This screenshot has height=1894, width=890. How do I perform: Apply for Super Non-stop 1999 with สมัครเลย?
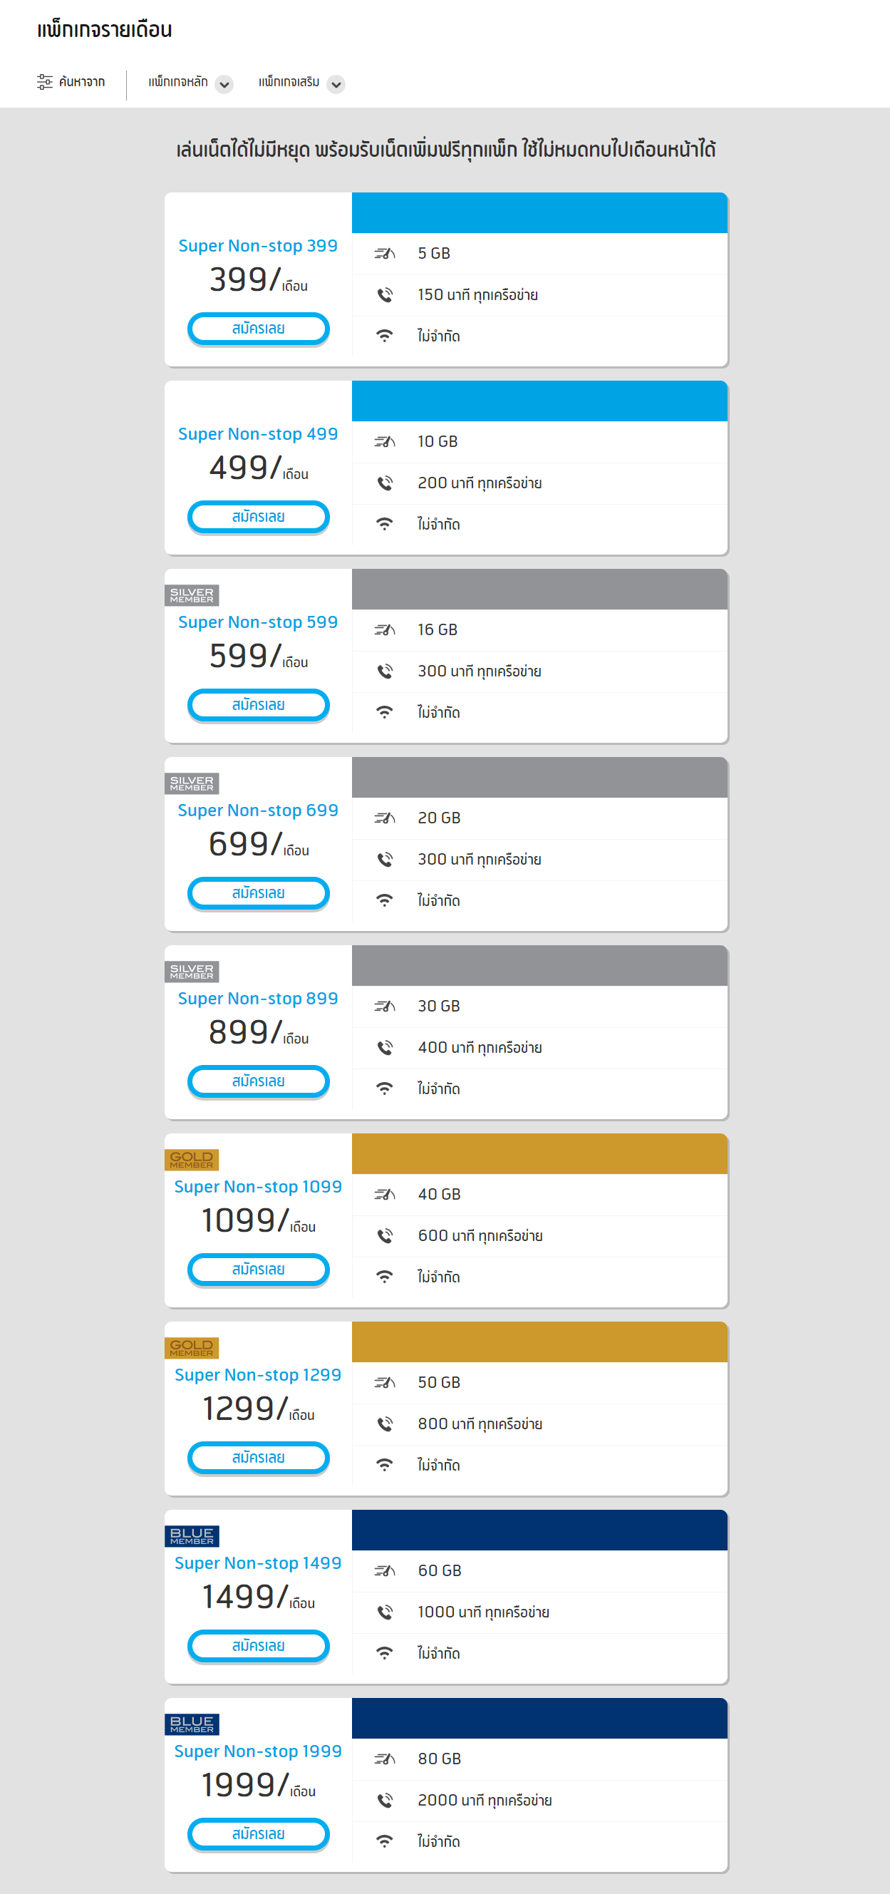259,1834
